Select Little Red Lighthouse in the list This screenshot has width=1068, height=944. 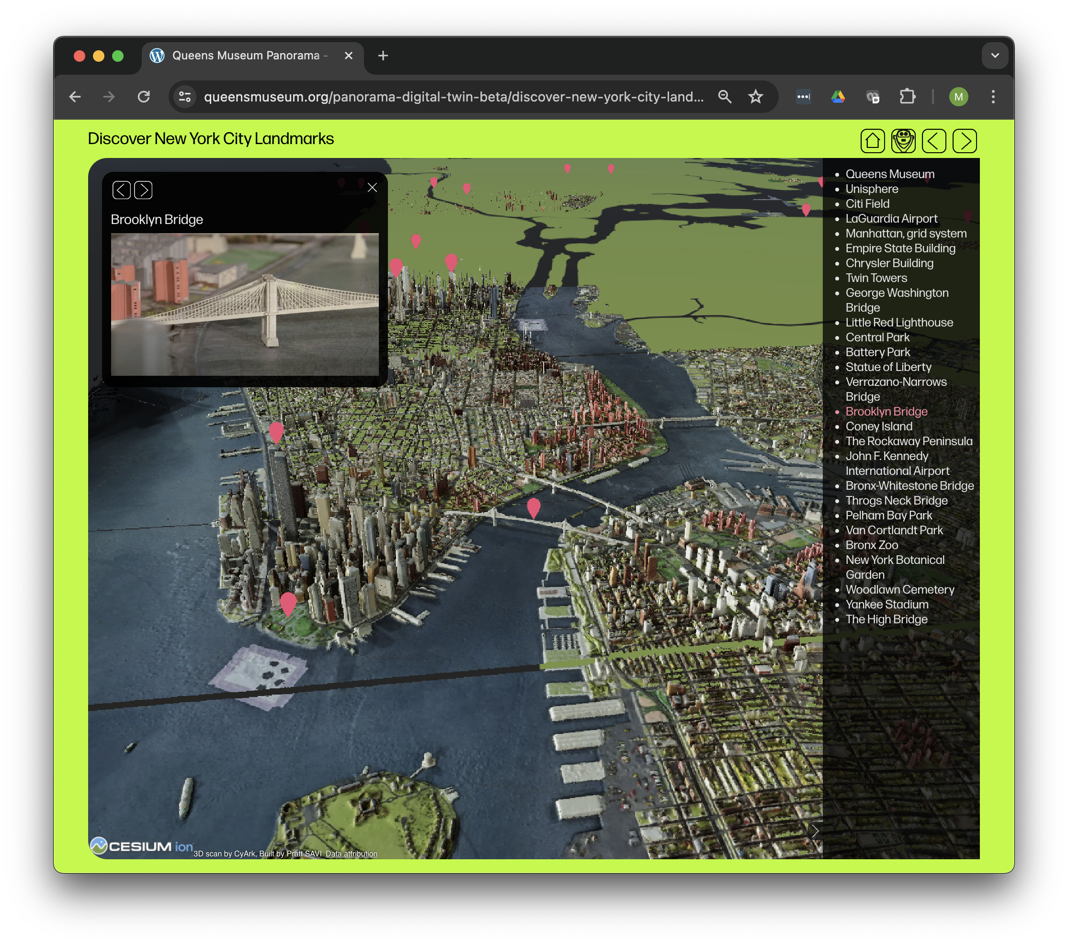coord(899,322)
